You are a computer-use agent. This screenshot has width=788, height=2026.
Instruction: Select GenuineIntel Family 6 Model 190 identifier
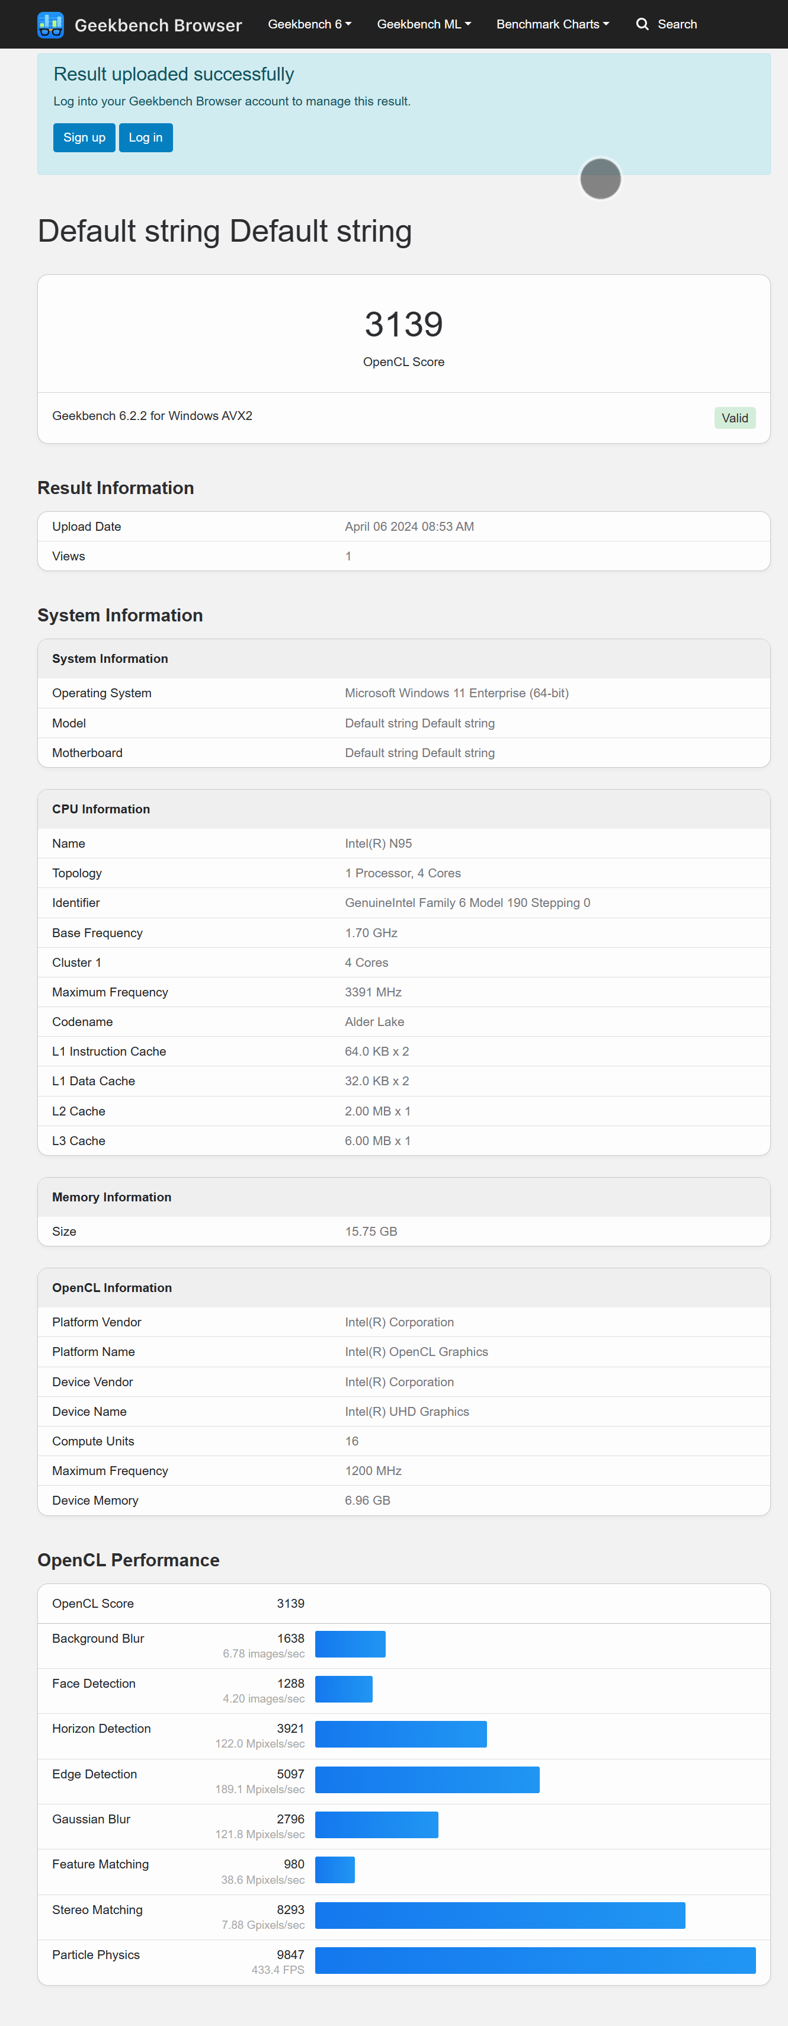467,903
